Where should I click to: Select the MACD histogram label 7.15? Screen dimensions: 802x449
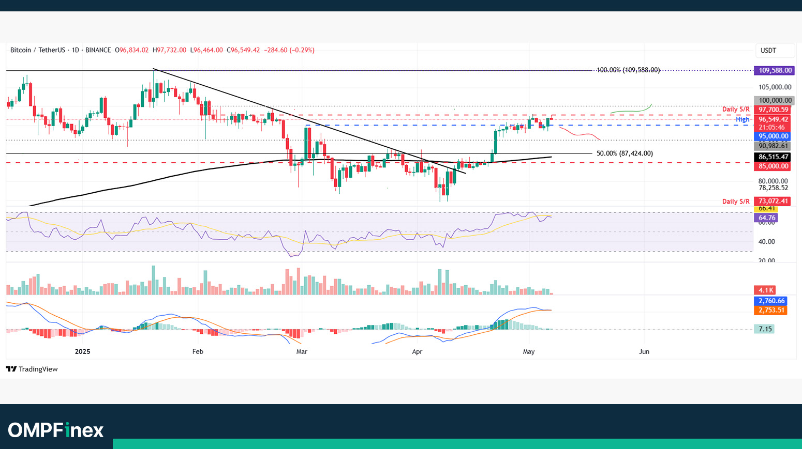(764, 329)
